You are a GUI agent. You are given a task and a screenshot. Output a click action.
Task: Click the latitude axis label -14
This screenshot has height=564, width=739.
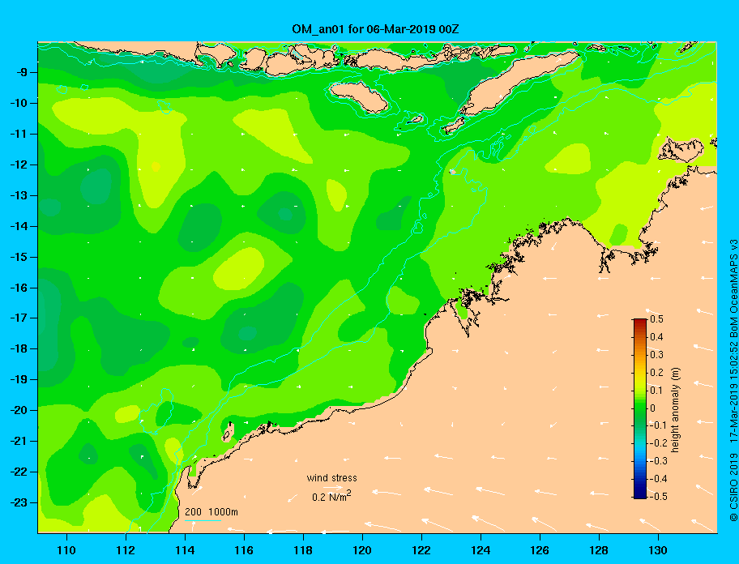click(19, 226)
